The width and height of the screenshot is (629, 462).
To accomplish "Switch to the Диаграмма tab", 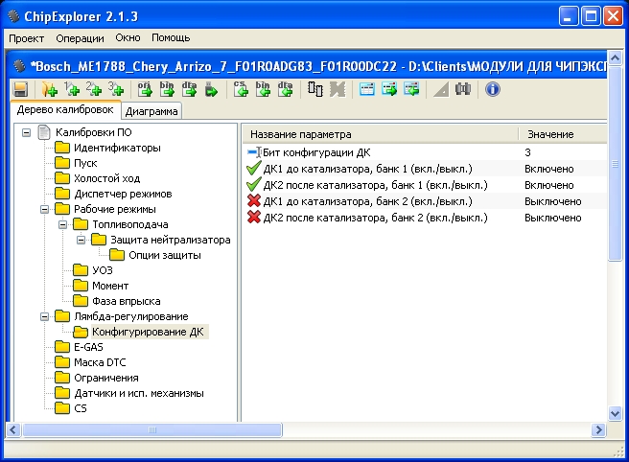I will pos(151,111).
